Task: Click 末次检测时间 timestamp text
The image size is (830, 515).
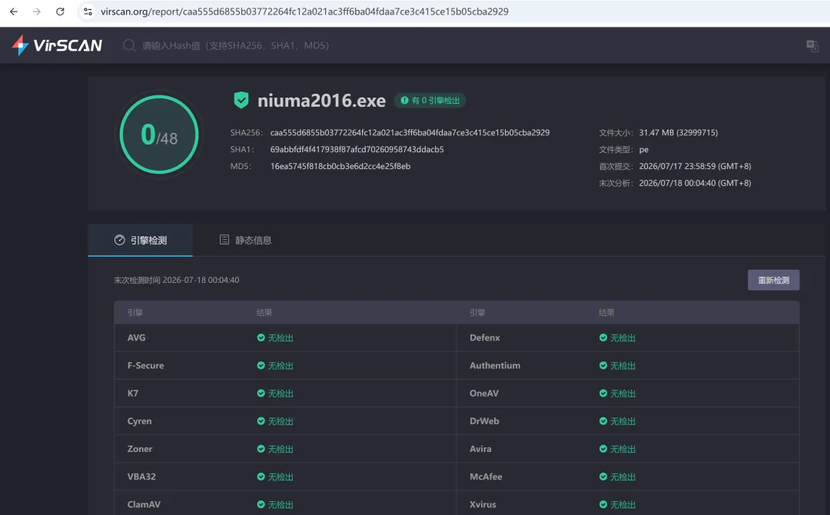Action: coord(176,280)
